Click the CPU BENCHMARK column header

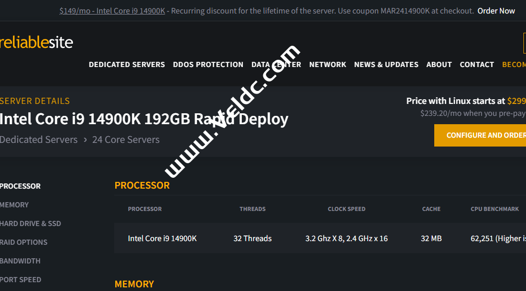click(495, 209)
